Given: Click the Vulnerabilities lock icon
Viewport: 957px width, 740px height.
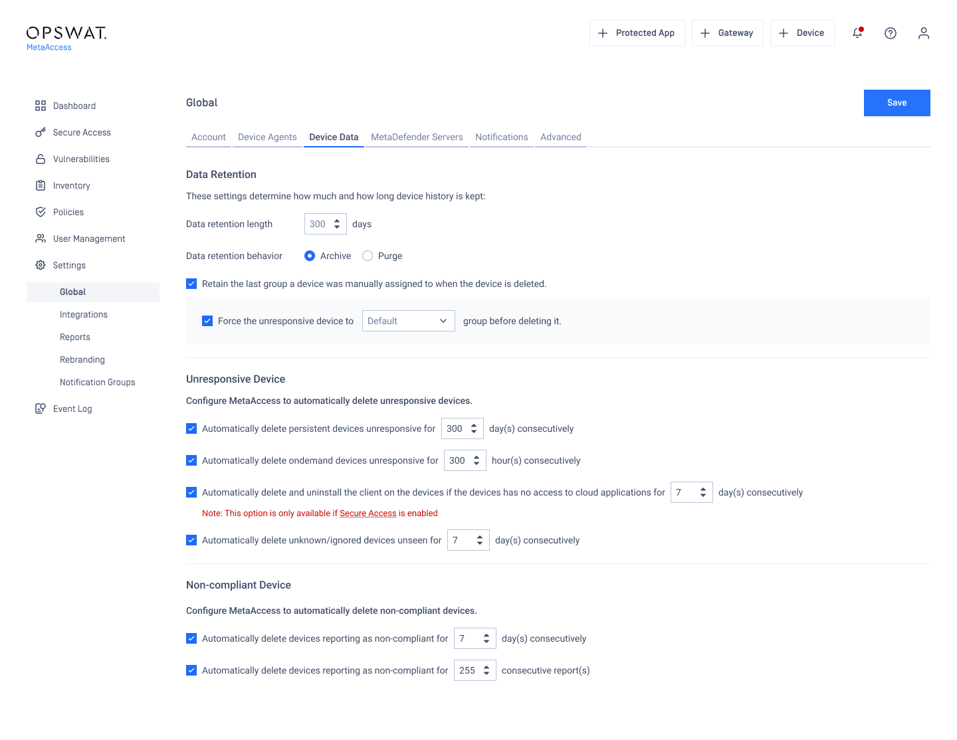Looking at the screenshot, I should coord(41,159).
